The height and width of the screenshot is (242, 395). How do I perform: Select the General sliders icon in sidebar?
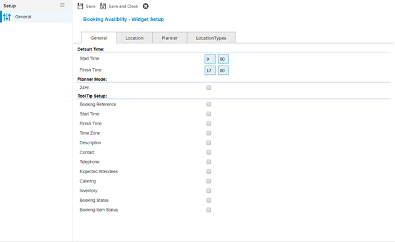click(x=7, y=17)
